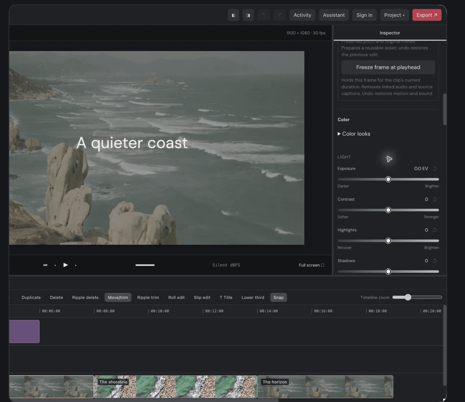Image resolution: width=465 pixels, height=402 pixels.
Task: Reset the Contrast value
Action: tap(435, 199)
